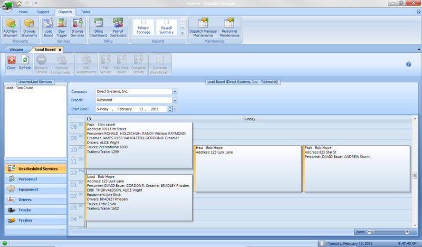
Task: Expand the Company dropdown
Action: pos(175,92)
